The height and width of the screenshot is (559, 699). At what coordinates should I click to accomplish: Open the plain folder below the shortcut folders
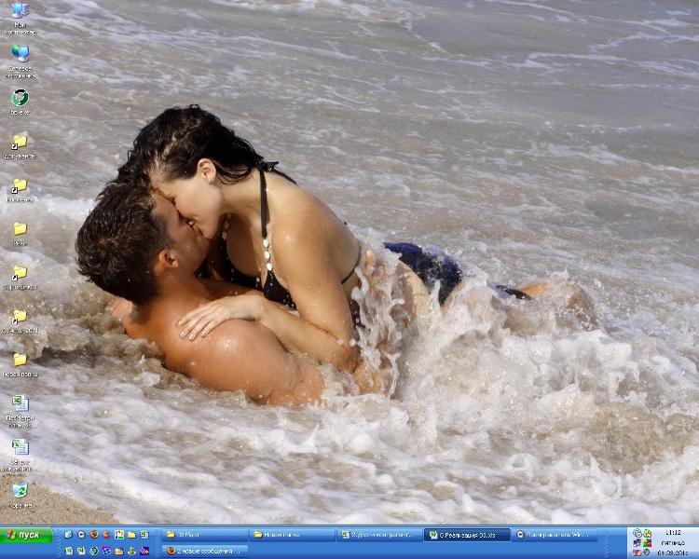[x=20, y=229]
